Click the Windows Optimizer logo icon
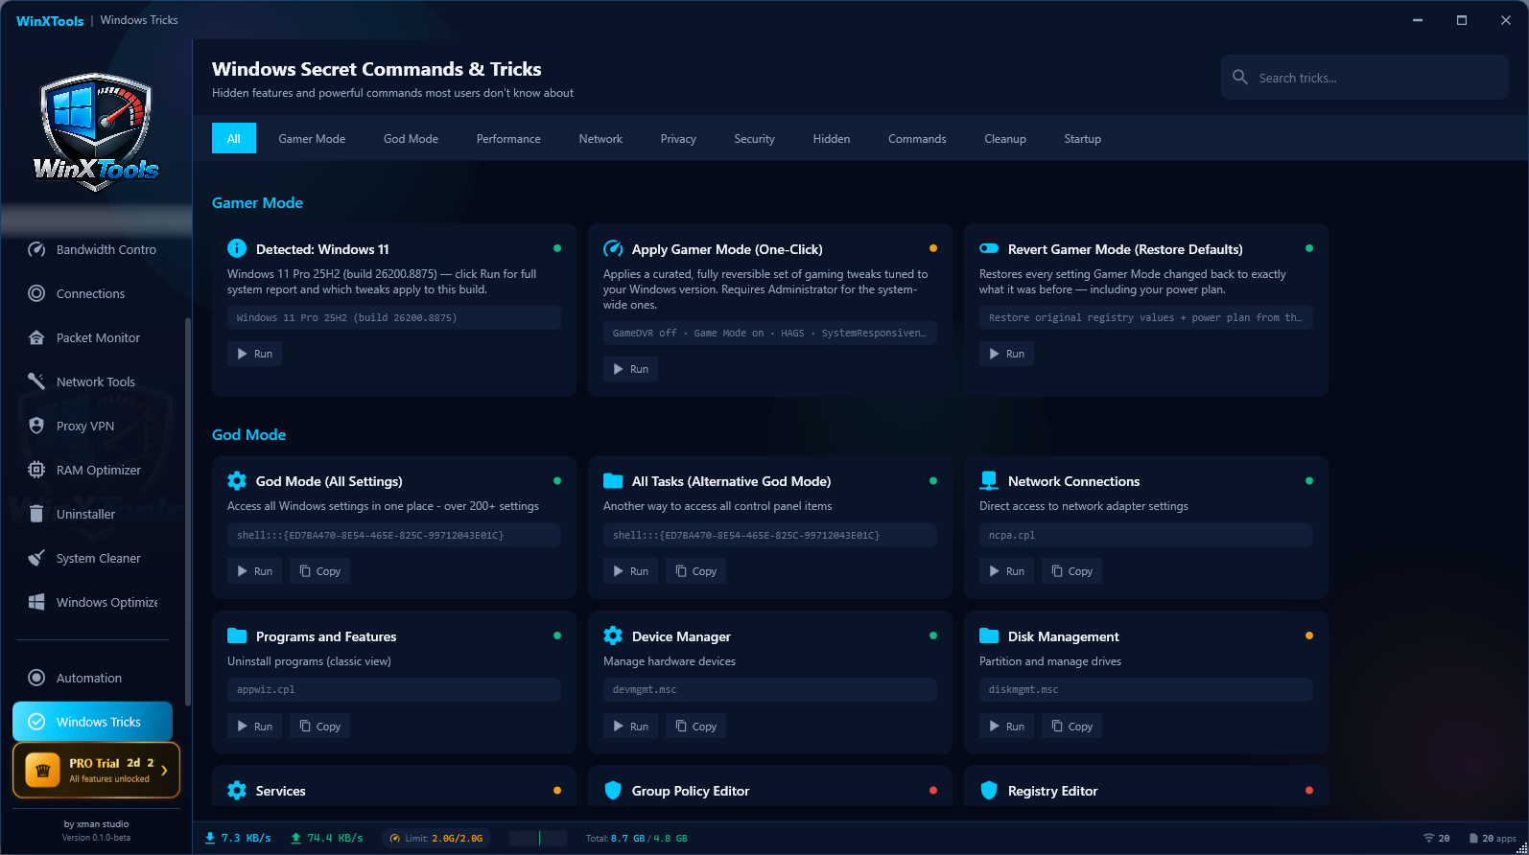 (36, 602)
